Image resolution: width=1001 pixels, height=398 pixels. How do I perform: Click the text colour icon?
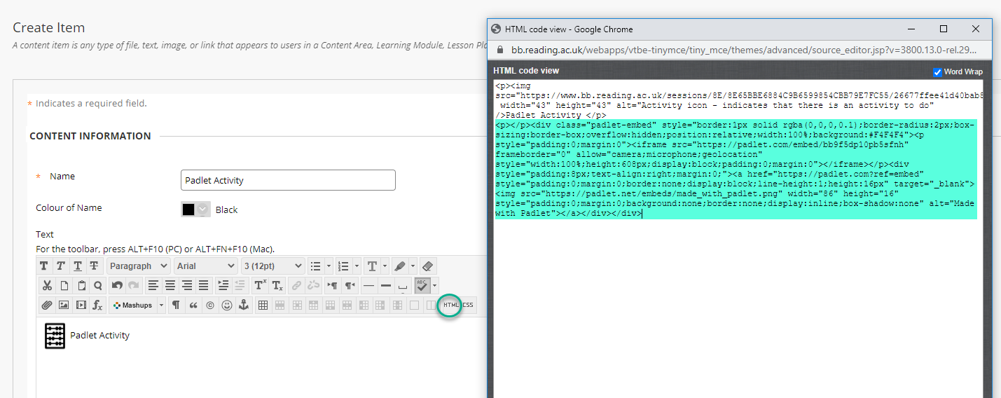click(x=372, y=266)
